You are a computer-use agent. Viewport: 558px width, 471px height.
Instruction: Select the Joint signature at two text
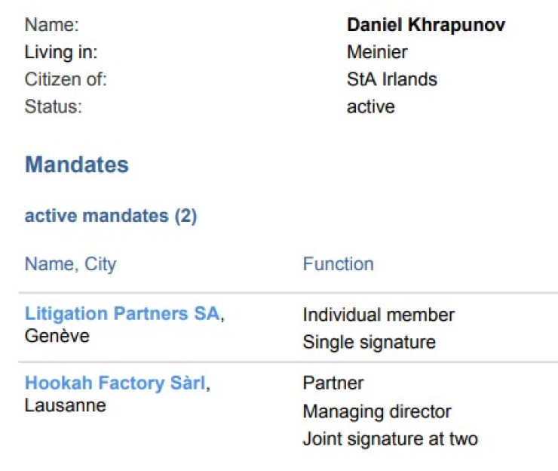(x=390, y=439)
